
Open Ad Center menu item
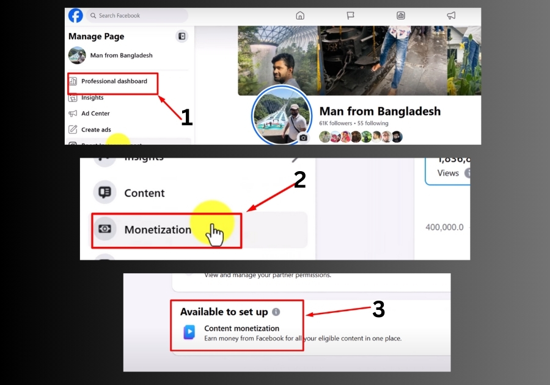pyautogui.click(x=95, y=113)
